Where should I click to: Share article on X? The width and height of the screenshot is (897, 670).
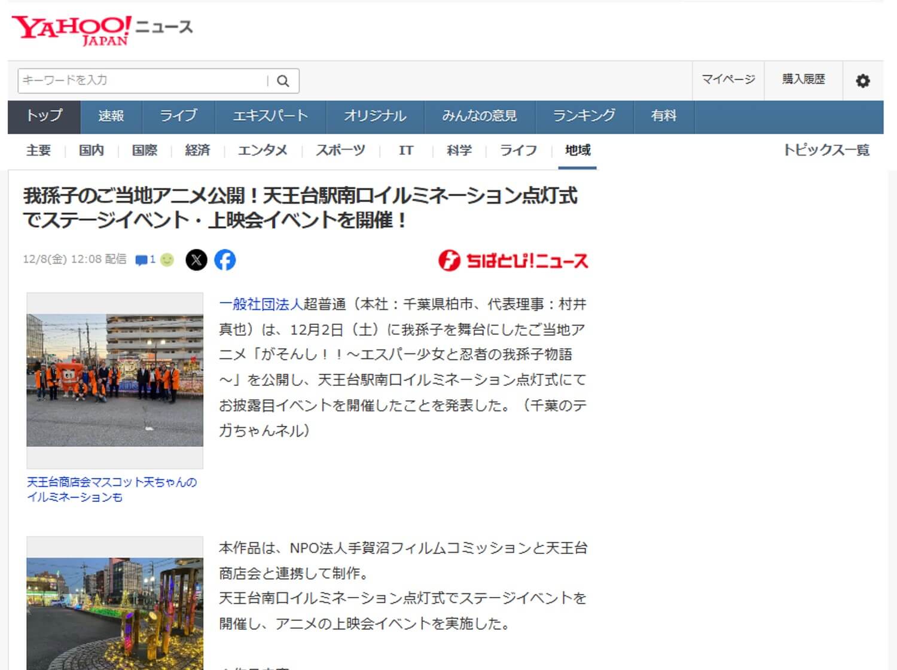click(196, 260)
